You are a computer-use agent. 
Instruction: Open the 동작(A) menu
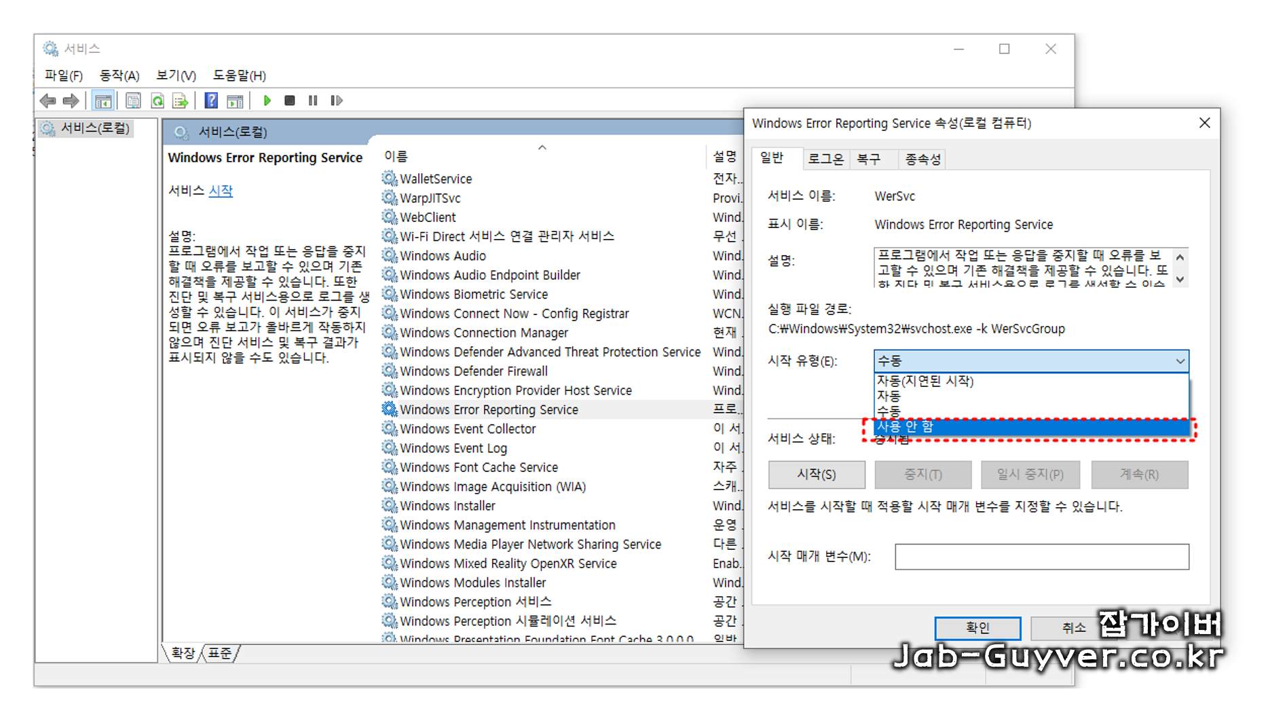coord(119,75)
